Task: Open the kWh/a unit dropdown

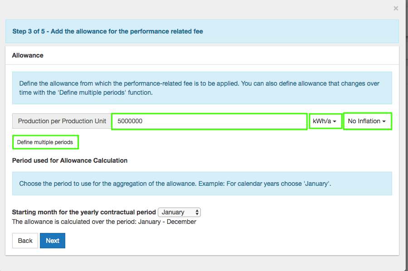Action: click(325, 121)
